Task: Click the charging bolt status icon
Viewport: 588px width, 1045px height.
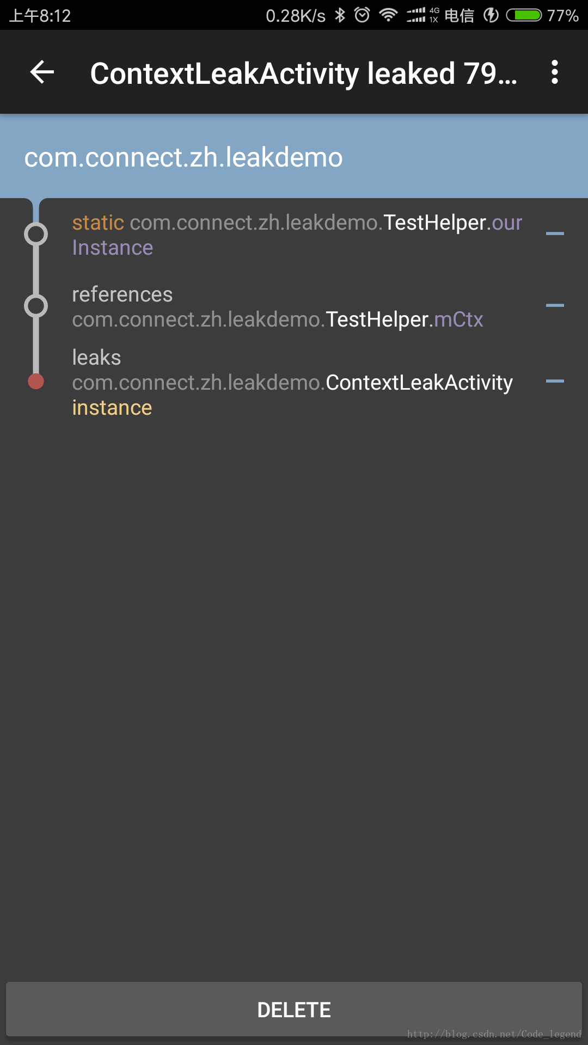Action: [491, 15]
